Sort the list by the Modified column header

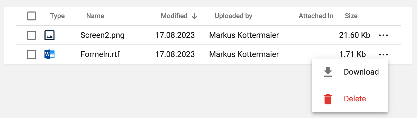pyautogui.click(x=174, y=16)
